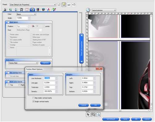
Task: Click the Line thickness stepper
Action: coord(56,78)
